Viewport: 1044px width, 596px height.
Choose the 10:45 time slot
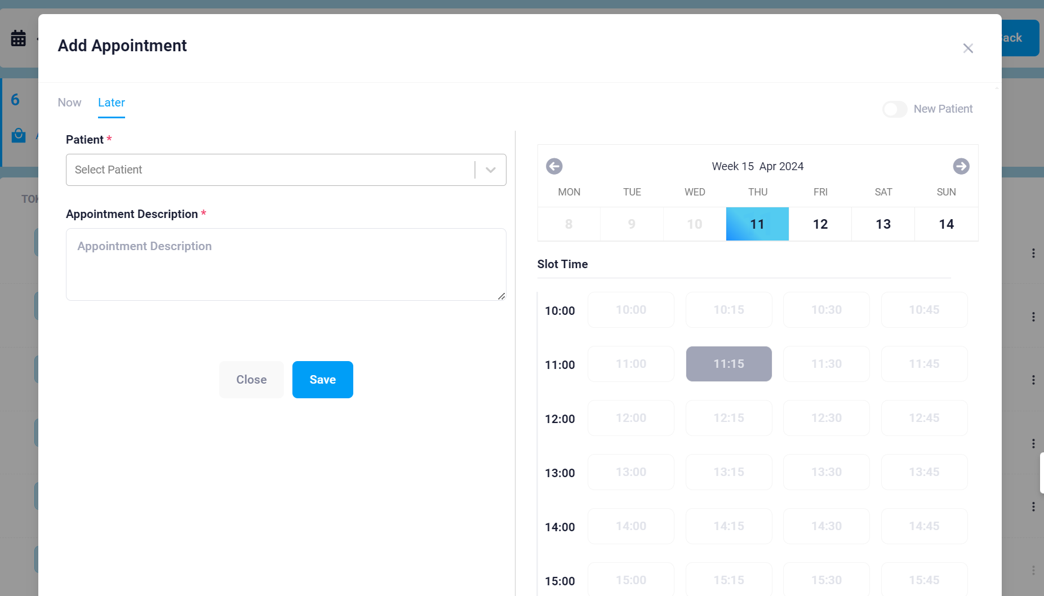click(x=925, y=310)
